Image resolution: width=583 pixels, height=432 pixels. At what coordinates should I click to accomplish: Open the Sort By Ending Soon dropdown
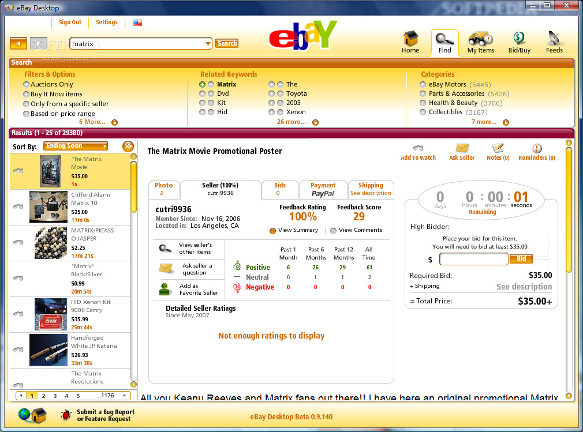[76, 146]
